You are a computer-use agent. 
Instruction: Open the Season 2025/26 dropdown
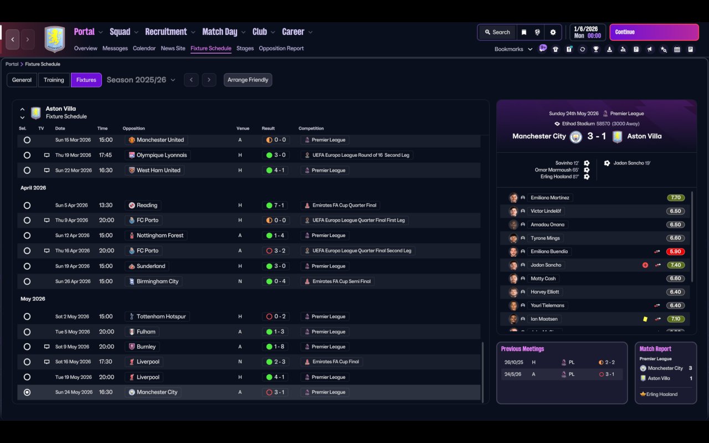141,80
